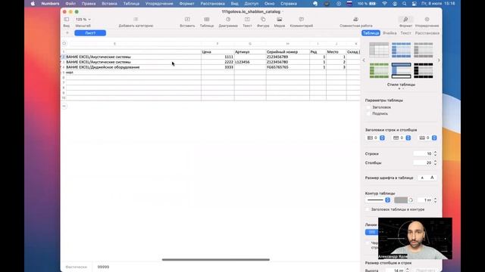Open the zoom 125% dropdown
485x272 pixels.
(x=83, y=20)
